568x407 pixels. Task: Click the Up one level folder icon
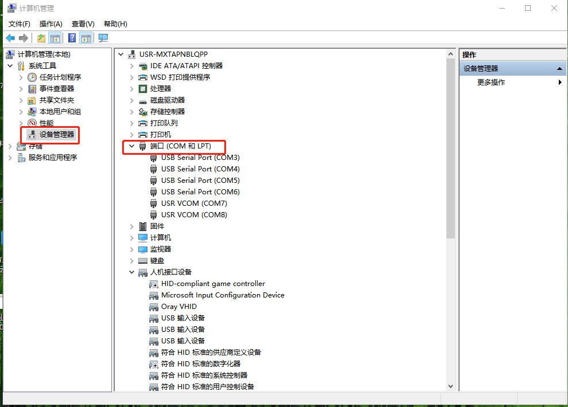tap(41, 38)
